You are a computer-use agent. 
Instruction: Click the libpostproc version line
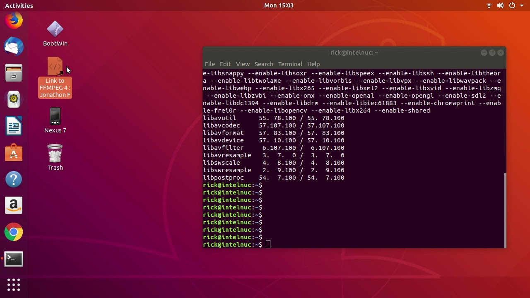click(274, 178)
